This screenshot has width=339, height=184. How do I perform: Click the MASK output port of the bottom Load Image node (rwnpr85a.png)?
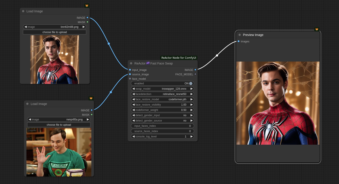click(x=92, y=115)
